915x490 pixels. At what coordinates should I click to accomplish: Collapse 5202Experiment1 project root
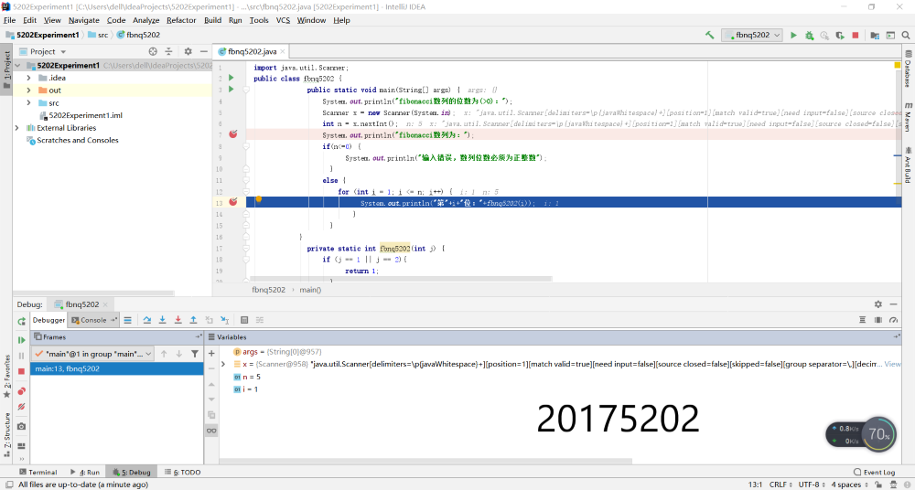[17, 65]
